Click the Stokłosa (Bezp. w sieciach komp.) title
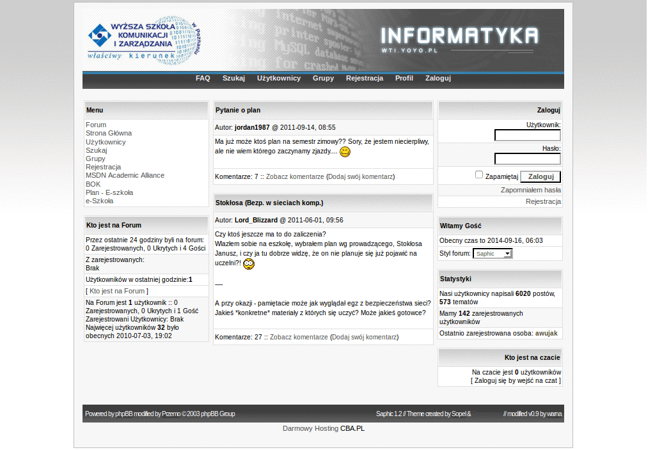This screenshot has width=655, height=450. click(x=269, y=203)
